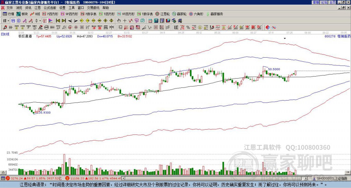
Task: Open the 江恩 menu
Action: click(x=37, y=8)
